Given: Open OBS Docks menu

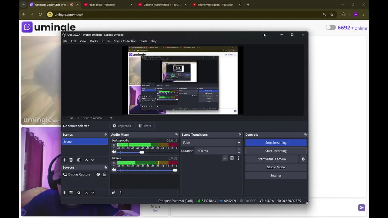Looking at the screenshot, I should click(94, 41).
